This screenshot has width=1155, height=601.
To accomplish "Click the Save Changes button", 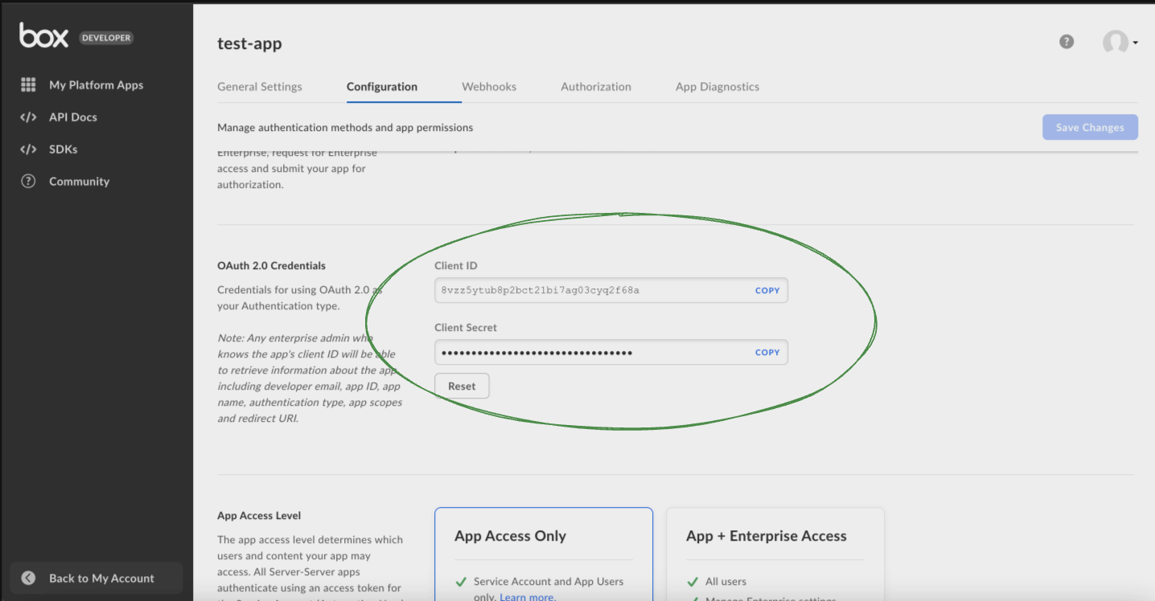I will [x=1090, y=127].
